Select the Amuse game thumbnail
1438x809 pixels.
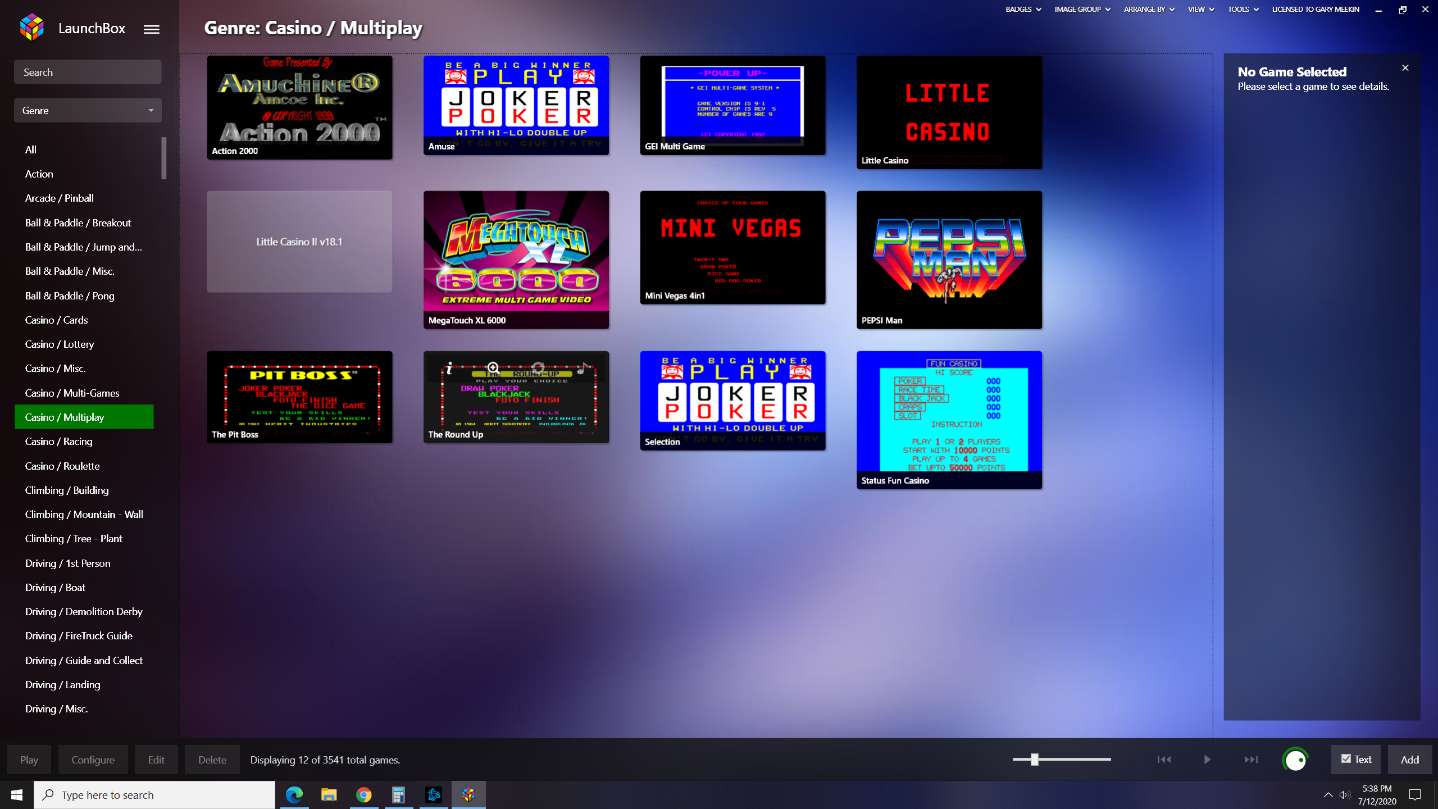516,105
